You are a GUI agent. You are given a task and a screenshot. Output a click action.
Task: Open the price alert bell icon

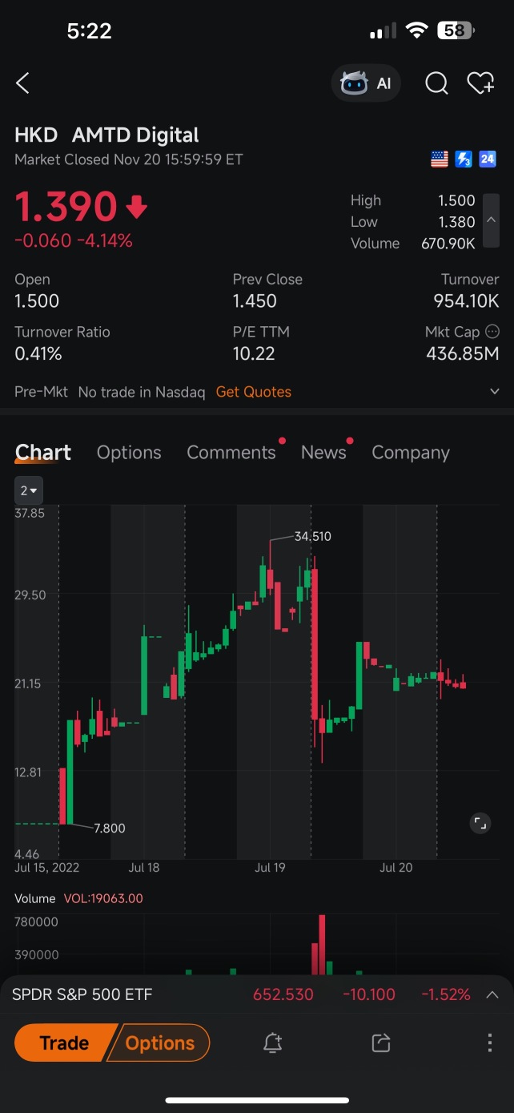272,1042
